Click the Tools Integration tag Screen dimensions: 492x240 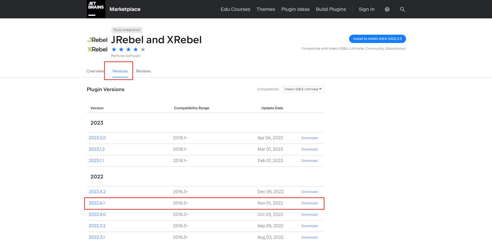(127, 30)
